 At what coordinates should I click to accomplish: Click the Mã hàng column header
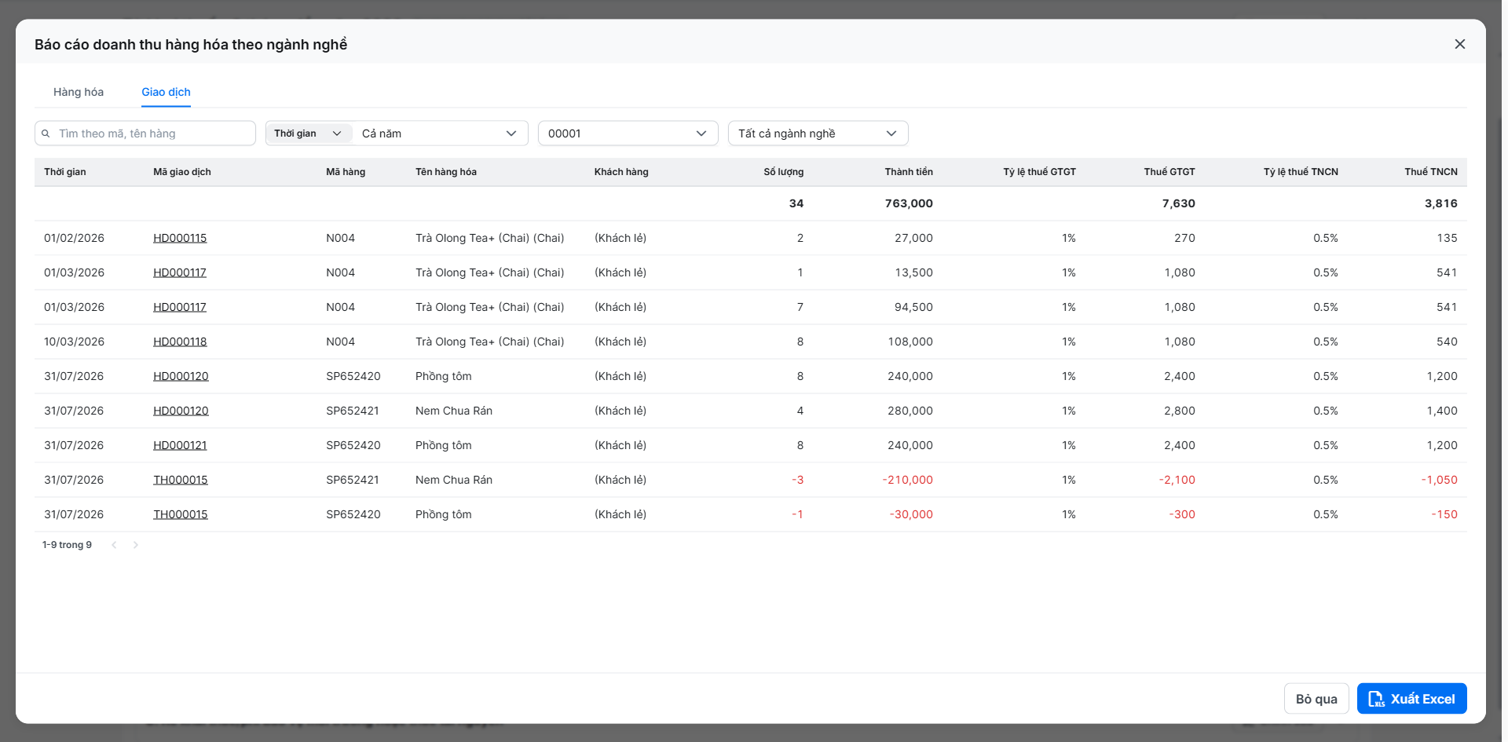coord(346,172)
